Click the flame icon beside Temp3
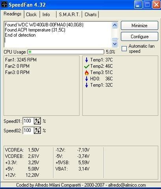The width and height of the screenshot is (161, 189). tap(87, 72)
